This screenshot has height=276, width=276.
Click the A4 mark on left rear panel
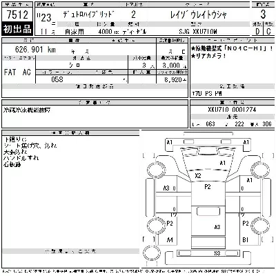[x=170, y=240]
